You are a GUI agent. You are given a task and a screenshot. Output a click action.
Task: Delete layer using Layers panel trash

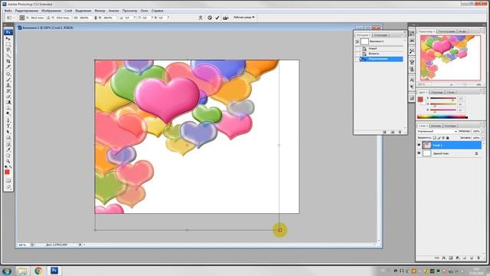coord(479,258)
